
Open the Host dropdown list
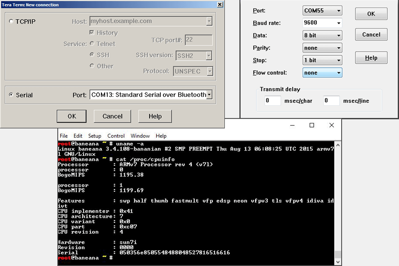pos(209,21)
